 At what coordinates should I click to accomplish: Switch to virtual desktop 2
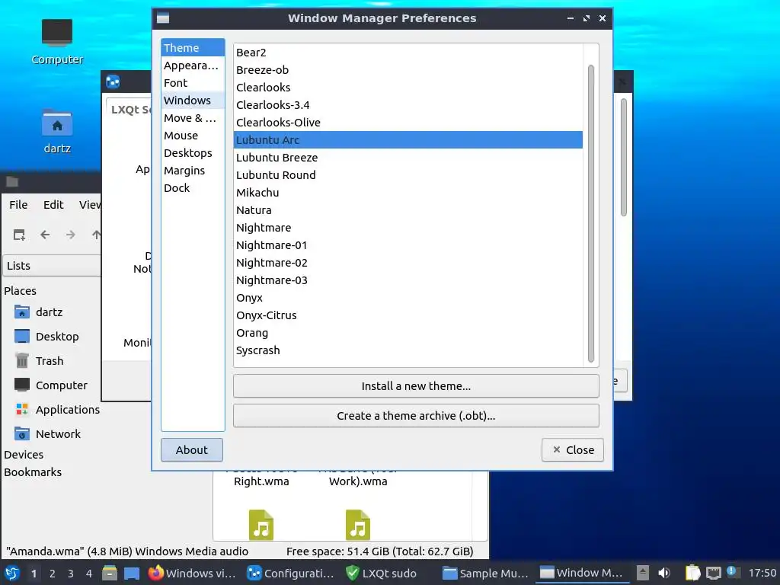(x=53, y=574)
